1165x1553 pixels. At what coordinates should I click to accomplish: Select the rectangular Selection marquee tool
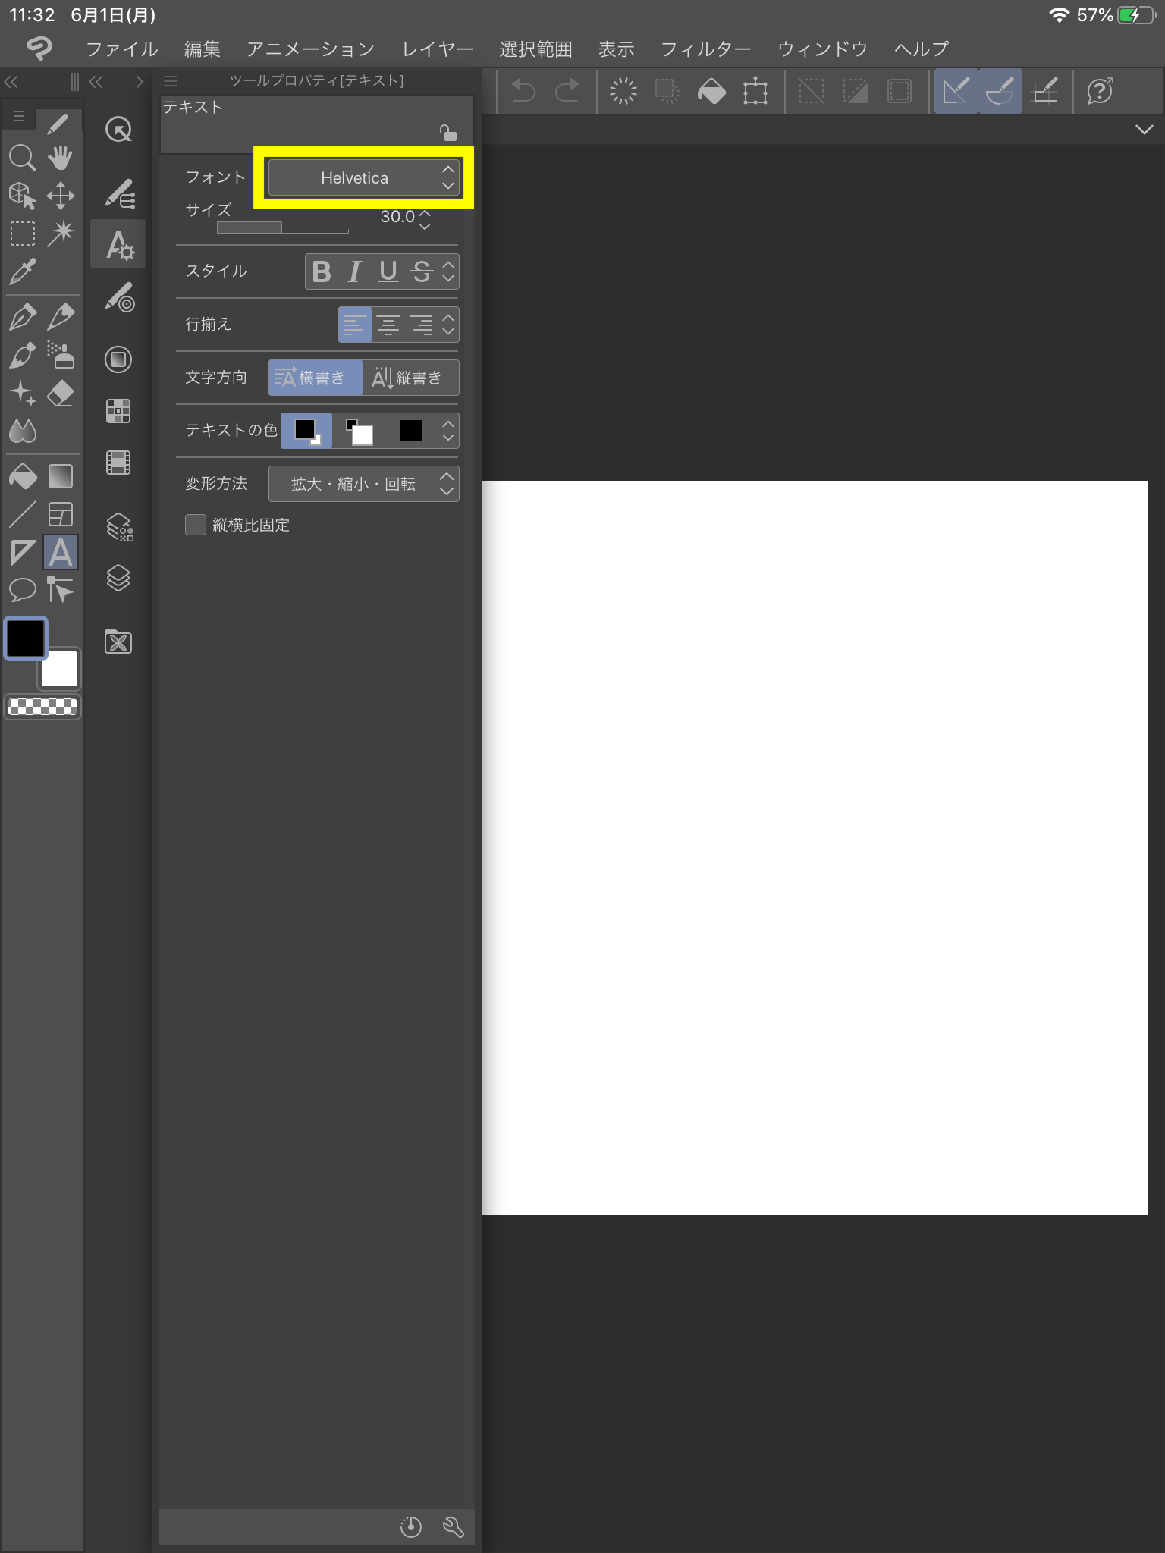click(x=22, y=234)
